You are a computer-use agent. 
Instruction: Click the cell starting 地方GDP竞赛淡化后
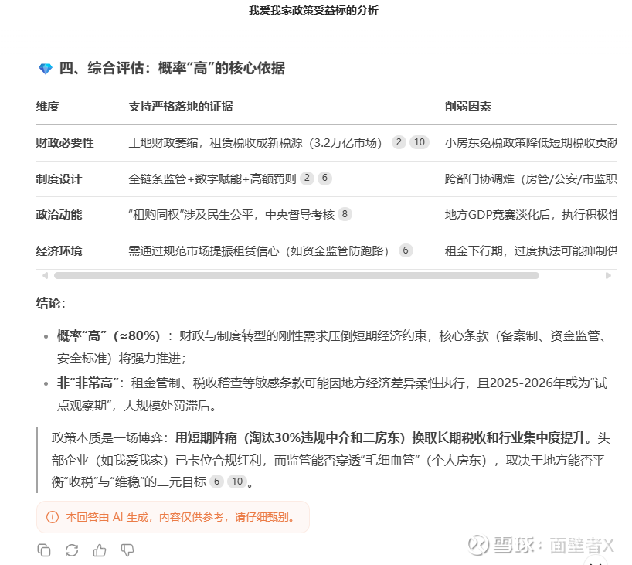(531, 215)
